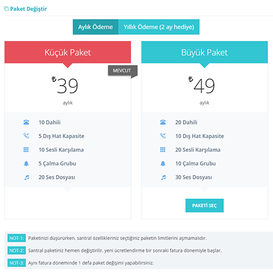Click the Paket Değiştir header icon

point(6,9)
